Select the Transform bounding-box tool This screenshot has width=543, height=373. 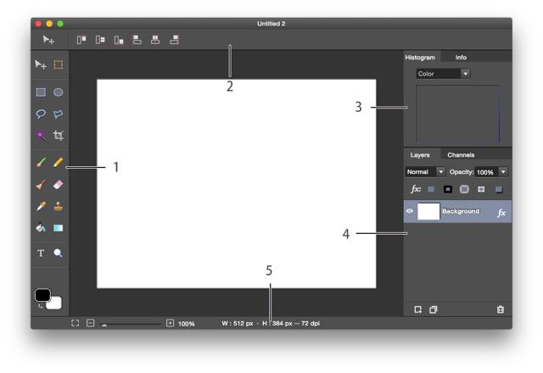(59, 64)
